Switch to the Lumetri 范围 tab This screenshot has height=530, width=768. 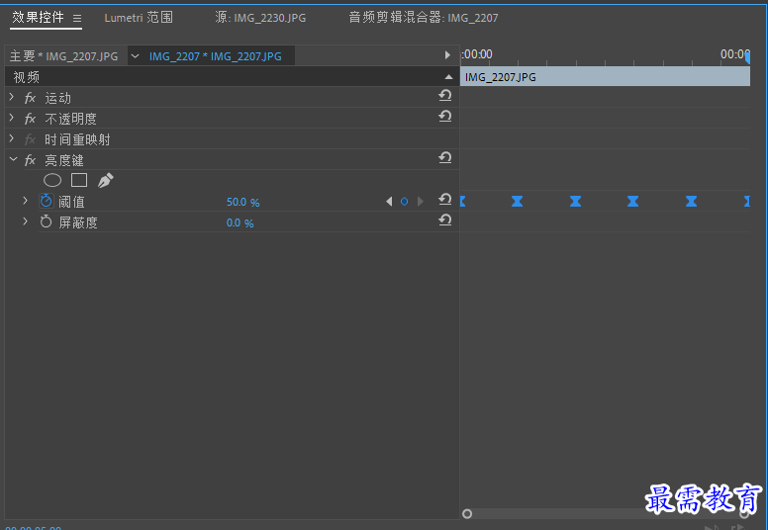[139, 18]
